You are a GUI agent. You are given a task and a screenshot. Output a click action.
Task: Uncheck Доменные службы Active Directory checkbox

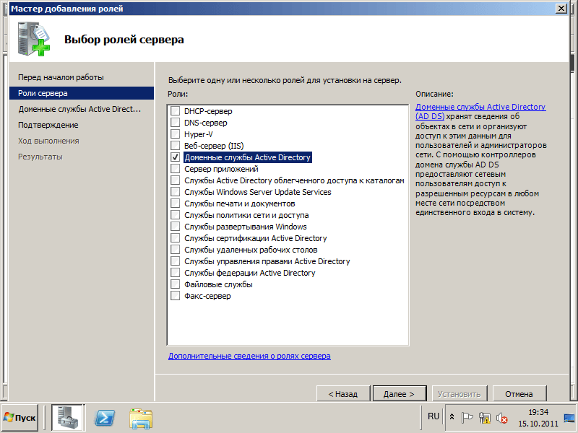pyautogui.click(x=175, y=157)
